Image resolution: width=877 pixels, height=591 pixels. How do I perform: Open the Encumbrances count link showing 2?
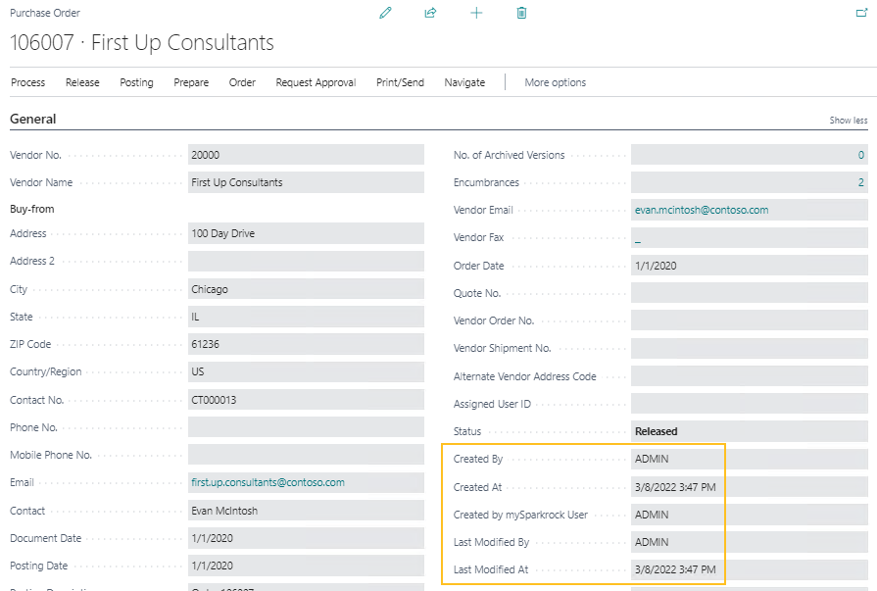point(859,182)
